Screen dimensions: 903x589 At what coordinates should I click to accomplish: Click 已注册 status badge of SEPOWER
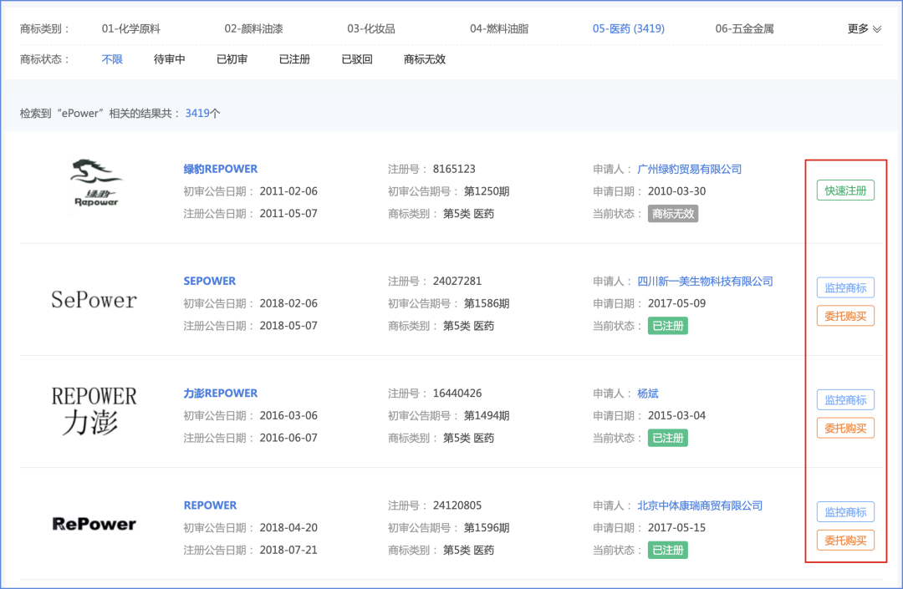(x=667, y=326)
